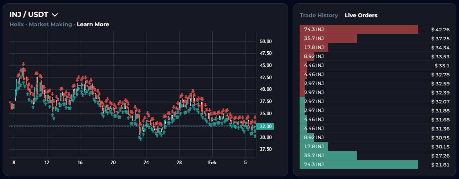Viewport: 459px width, 179px height.
Task: Select the 74.3 INJ buy order at $21.81
Action: [374, 165]
